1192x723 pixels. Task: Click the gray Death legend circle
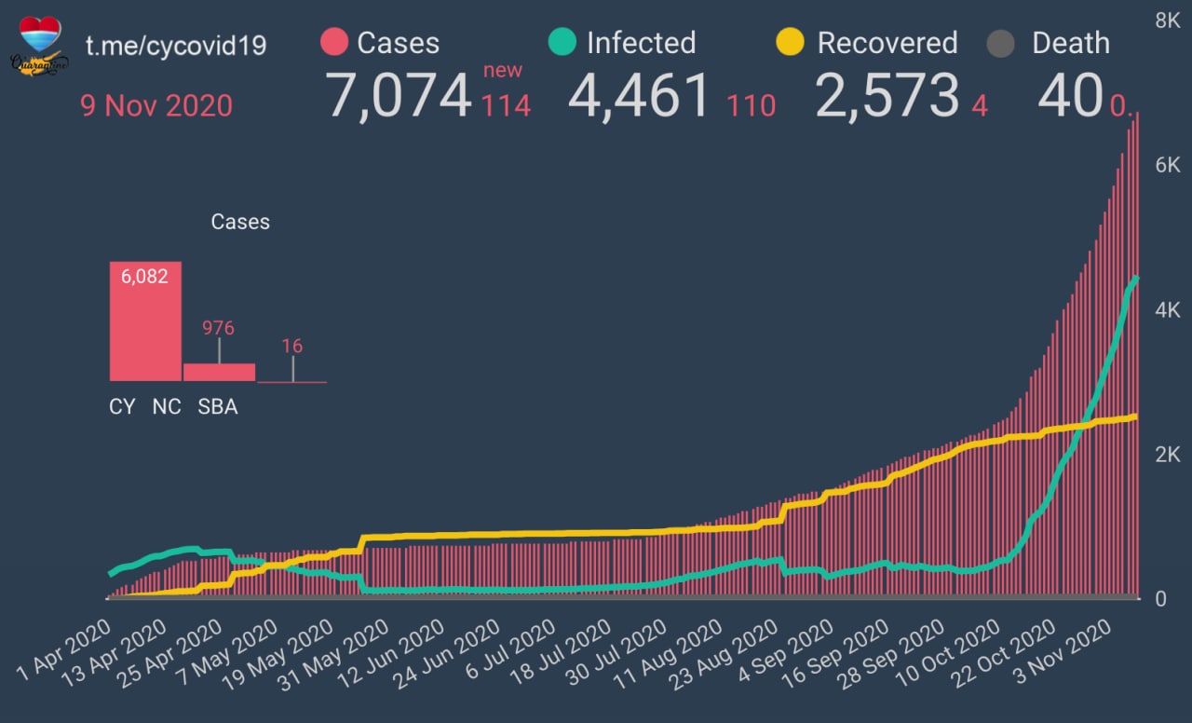pos(1001,43)
